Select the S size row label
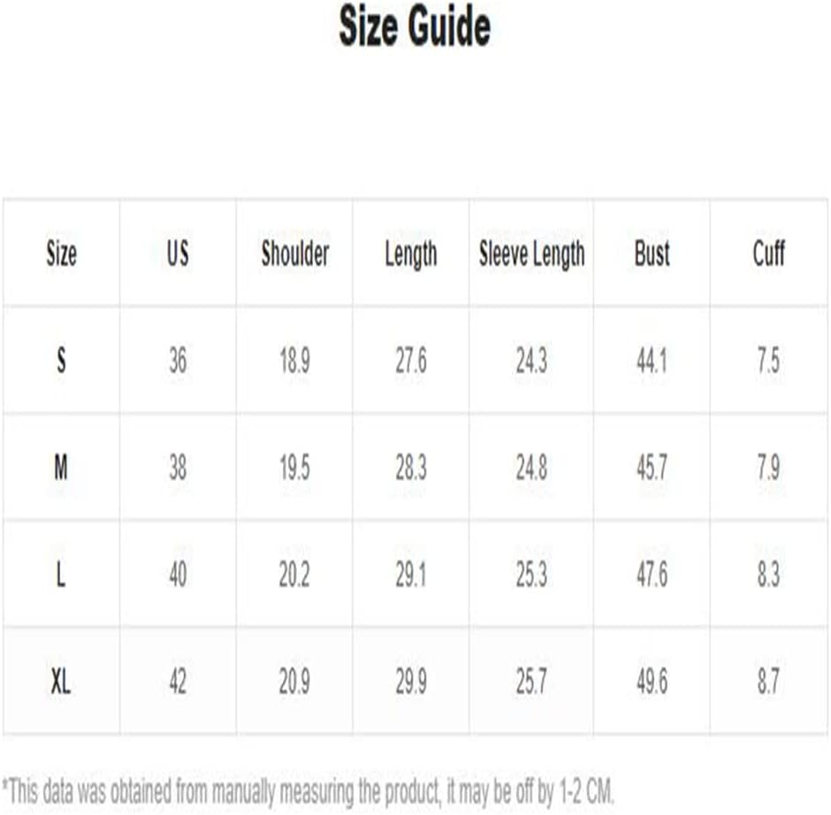 pyautogui.click(x=61, y=361)
